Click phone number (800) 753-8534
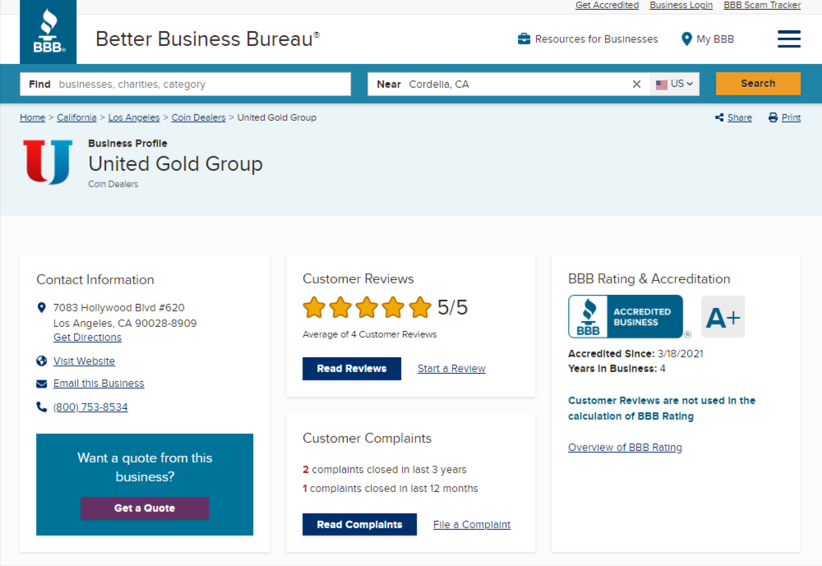Screen dimensions: 822x566 click(90, 407)
